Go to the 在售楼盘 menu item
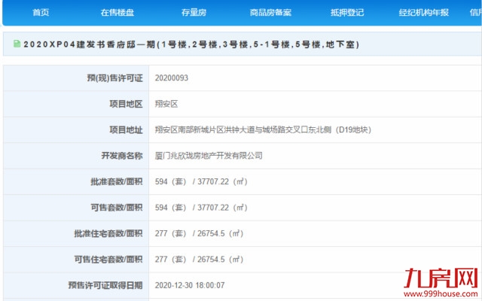 pos(117,12)
